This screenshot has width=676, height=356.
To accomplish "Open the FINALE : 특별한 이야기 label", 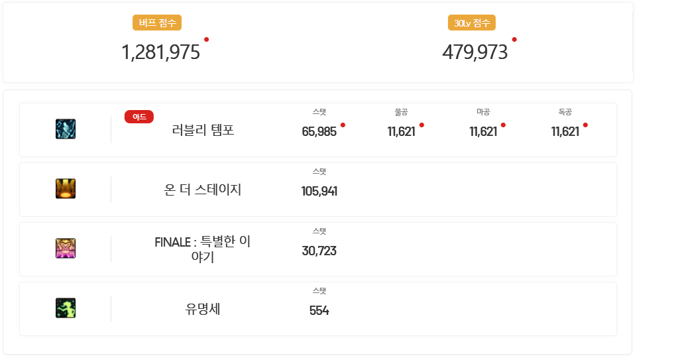I will tap(203, 249).
